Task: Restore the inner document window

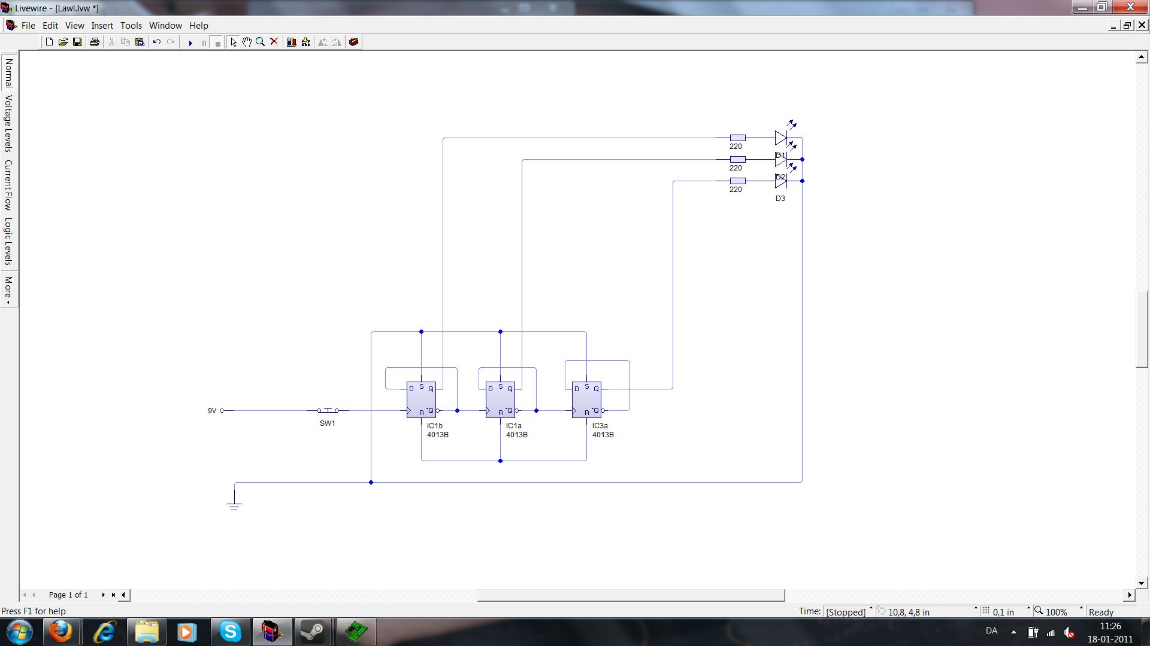Action: click(x=1127, y=25)
